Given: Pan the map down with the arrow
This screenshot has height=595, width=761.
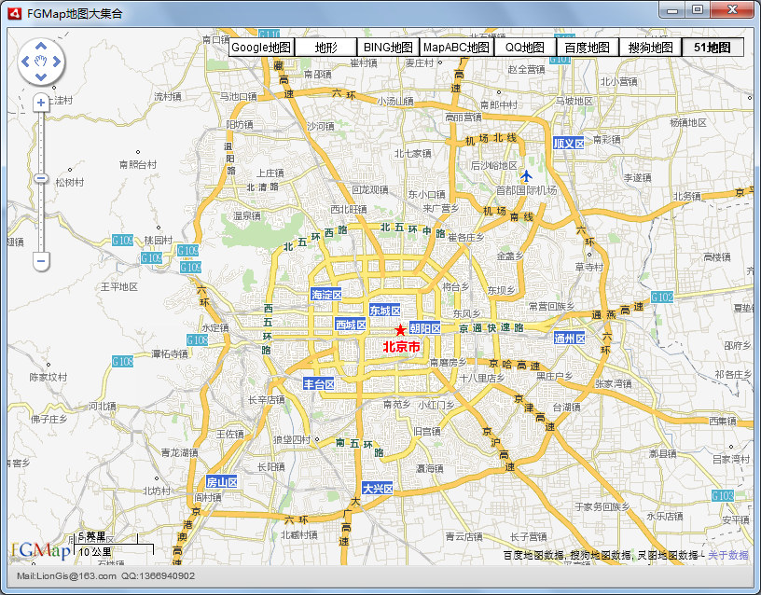Looking at the screenshot, I should coord(41,76).
